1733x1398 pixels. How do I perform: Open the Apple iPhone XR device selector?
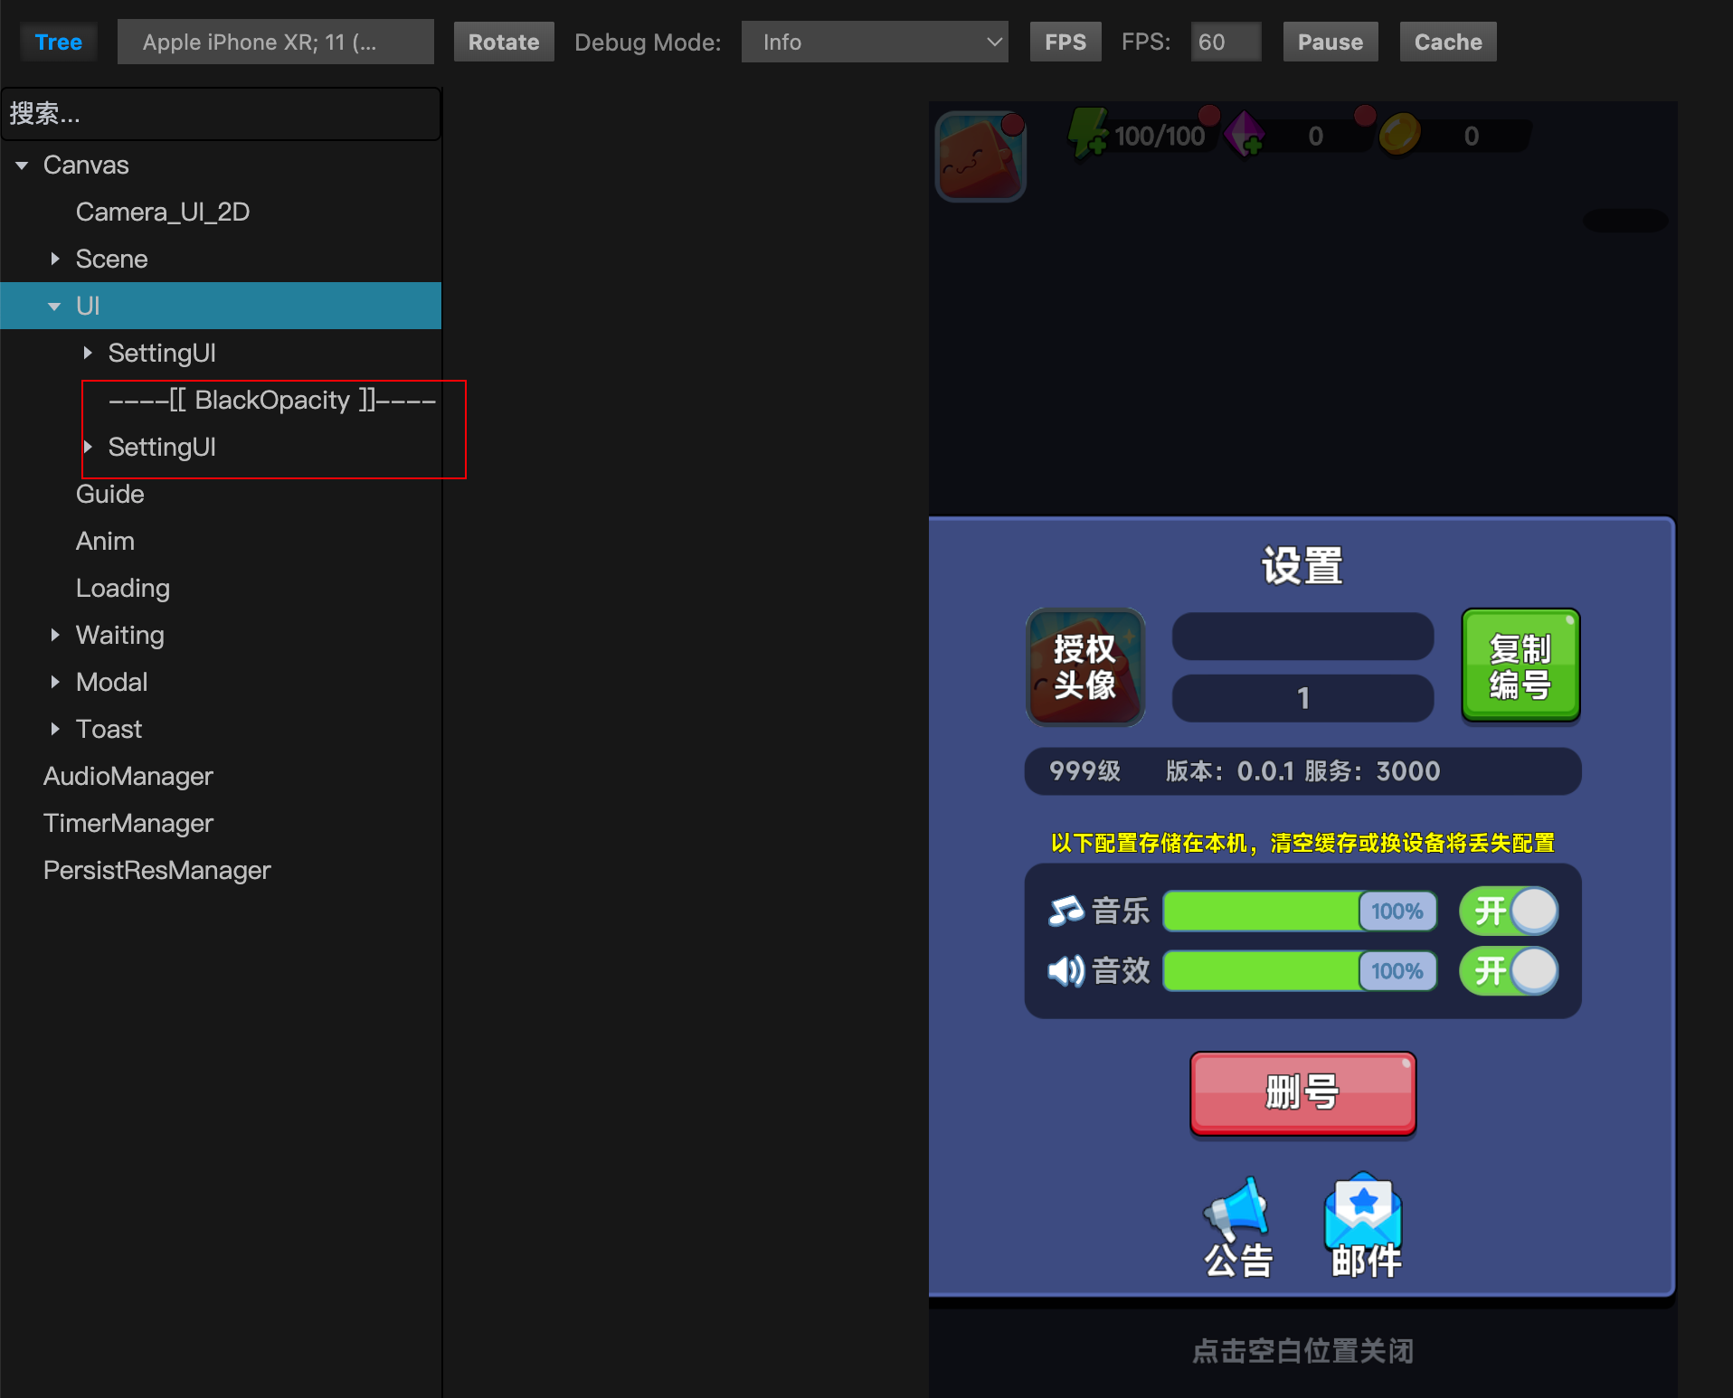[x=276, y=43]
